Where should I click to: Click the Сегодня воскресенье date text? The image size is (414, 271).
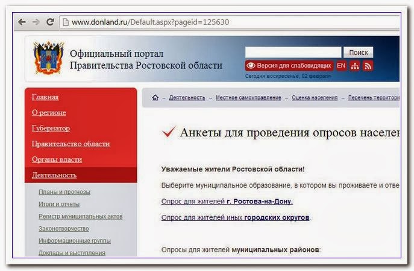pos(288,76)
